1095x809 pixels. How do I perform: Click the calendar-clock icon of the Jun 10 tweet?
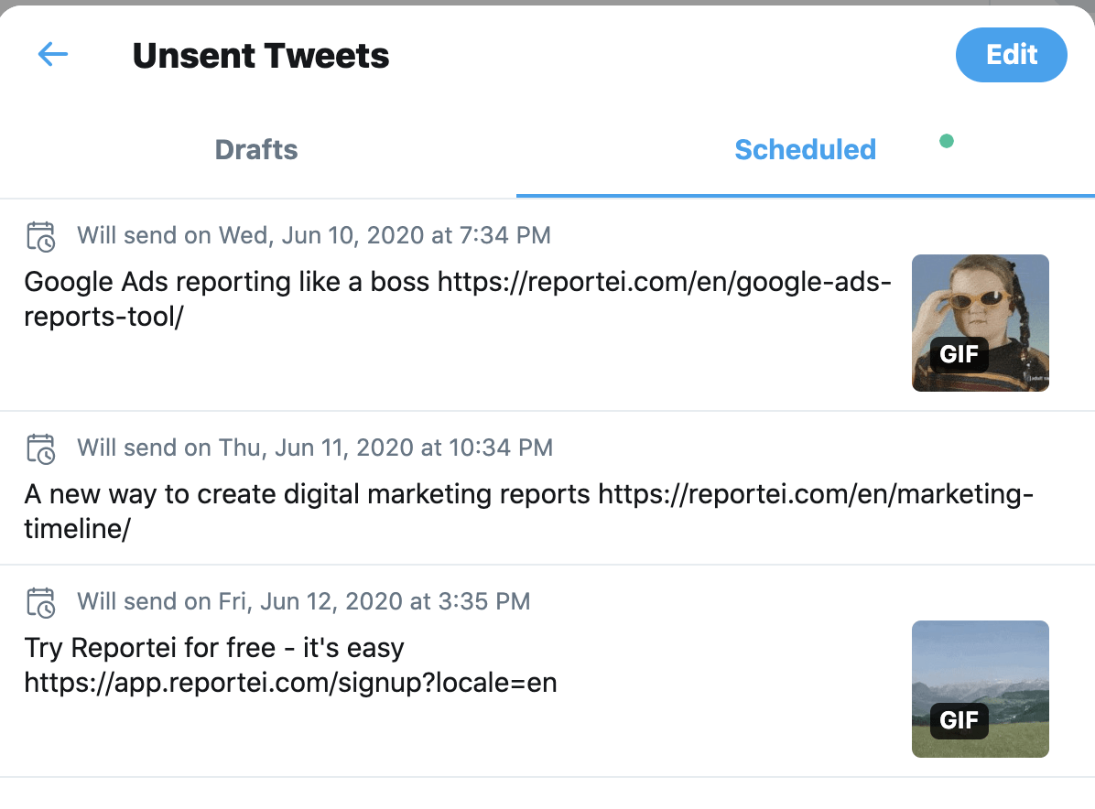pos(41,236)
